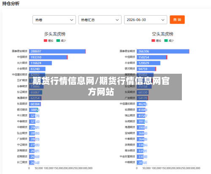Screen dimensions: 211x174
Task: Select the bar valued 150254
Action: click(152, 57)
